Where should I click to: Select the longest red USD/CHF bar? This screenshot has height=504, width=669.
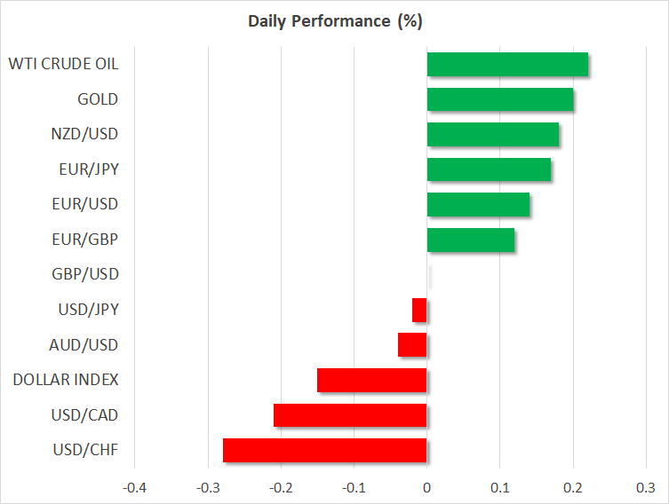pyautogui.click(x=325, y=450)
